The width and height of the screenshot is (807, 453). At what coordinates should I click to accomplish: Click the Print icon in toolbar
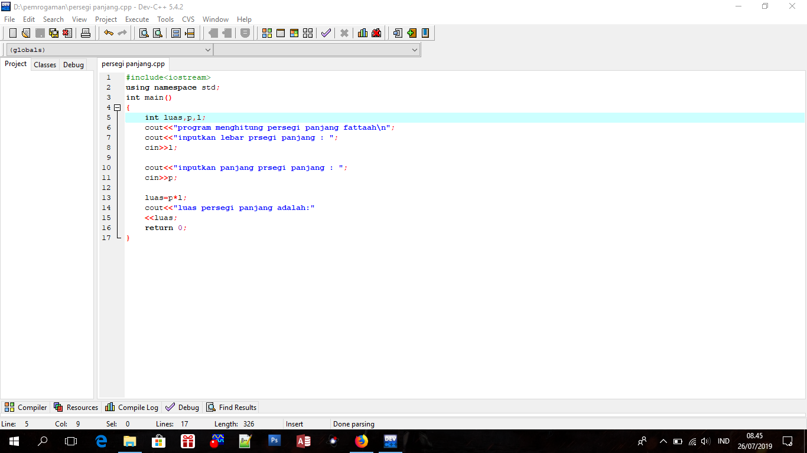(x=86, y=33)
